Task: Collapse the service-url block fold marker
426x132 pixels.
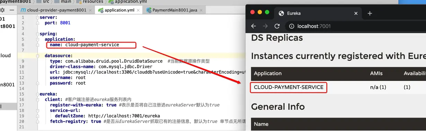Action: [x=38, y=111]
